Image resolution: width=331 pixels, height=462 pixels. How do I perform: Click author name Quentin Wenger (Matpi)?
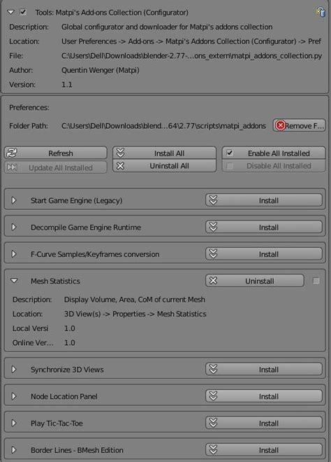click(101, 70)
